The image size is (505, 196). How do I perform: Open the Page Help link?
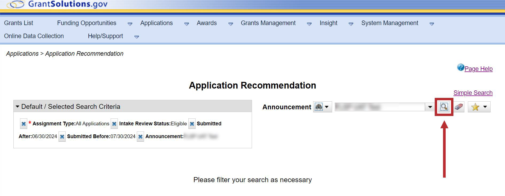(x=478, y=69)
